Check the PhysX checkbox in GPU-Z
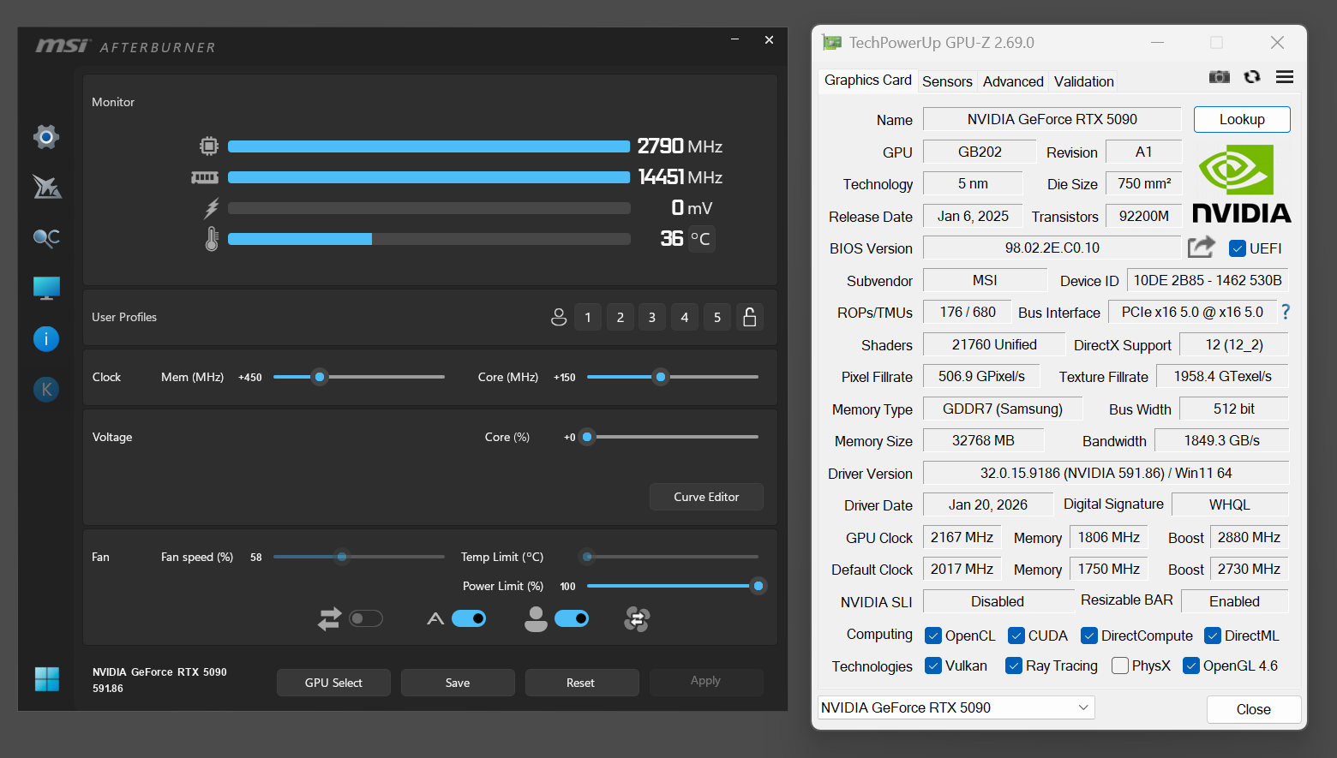1337x758 pixels. tap(1120, 665)
